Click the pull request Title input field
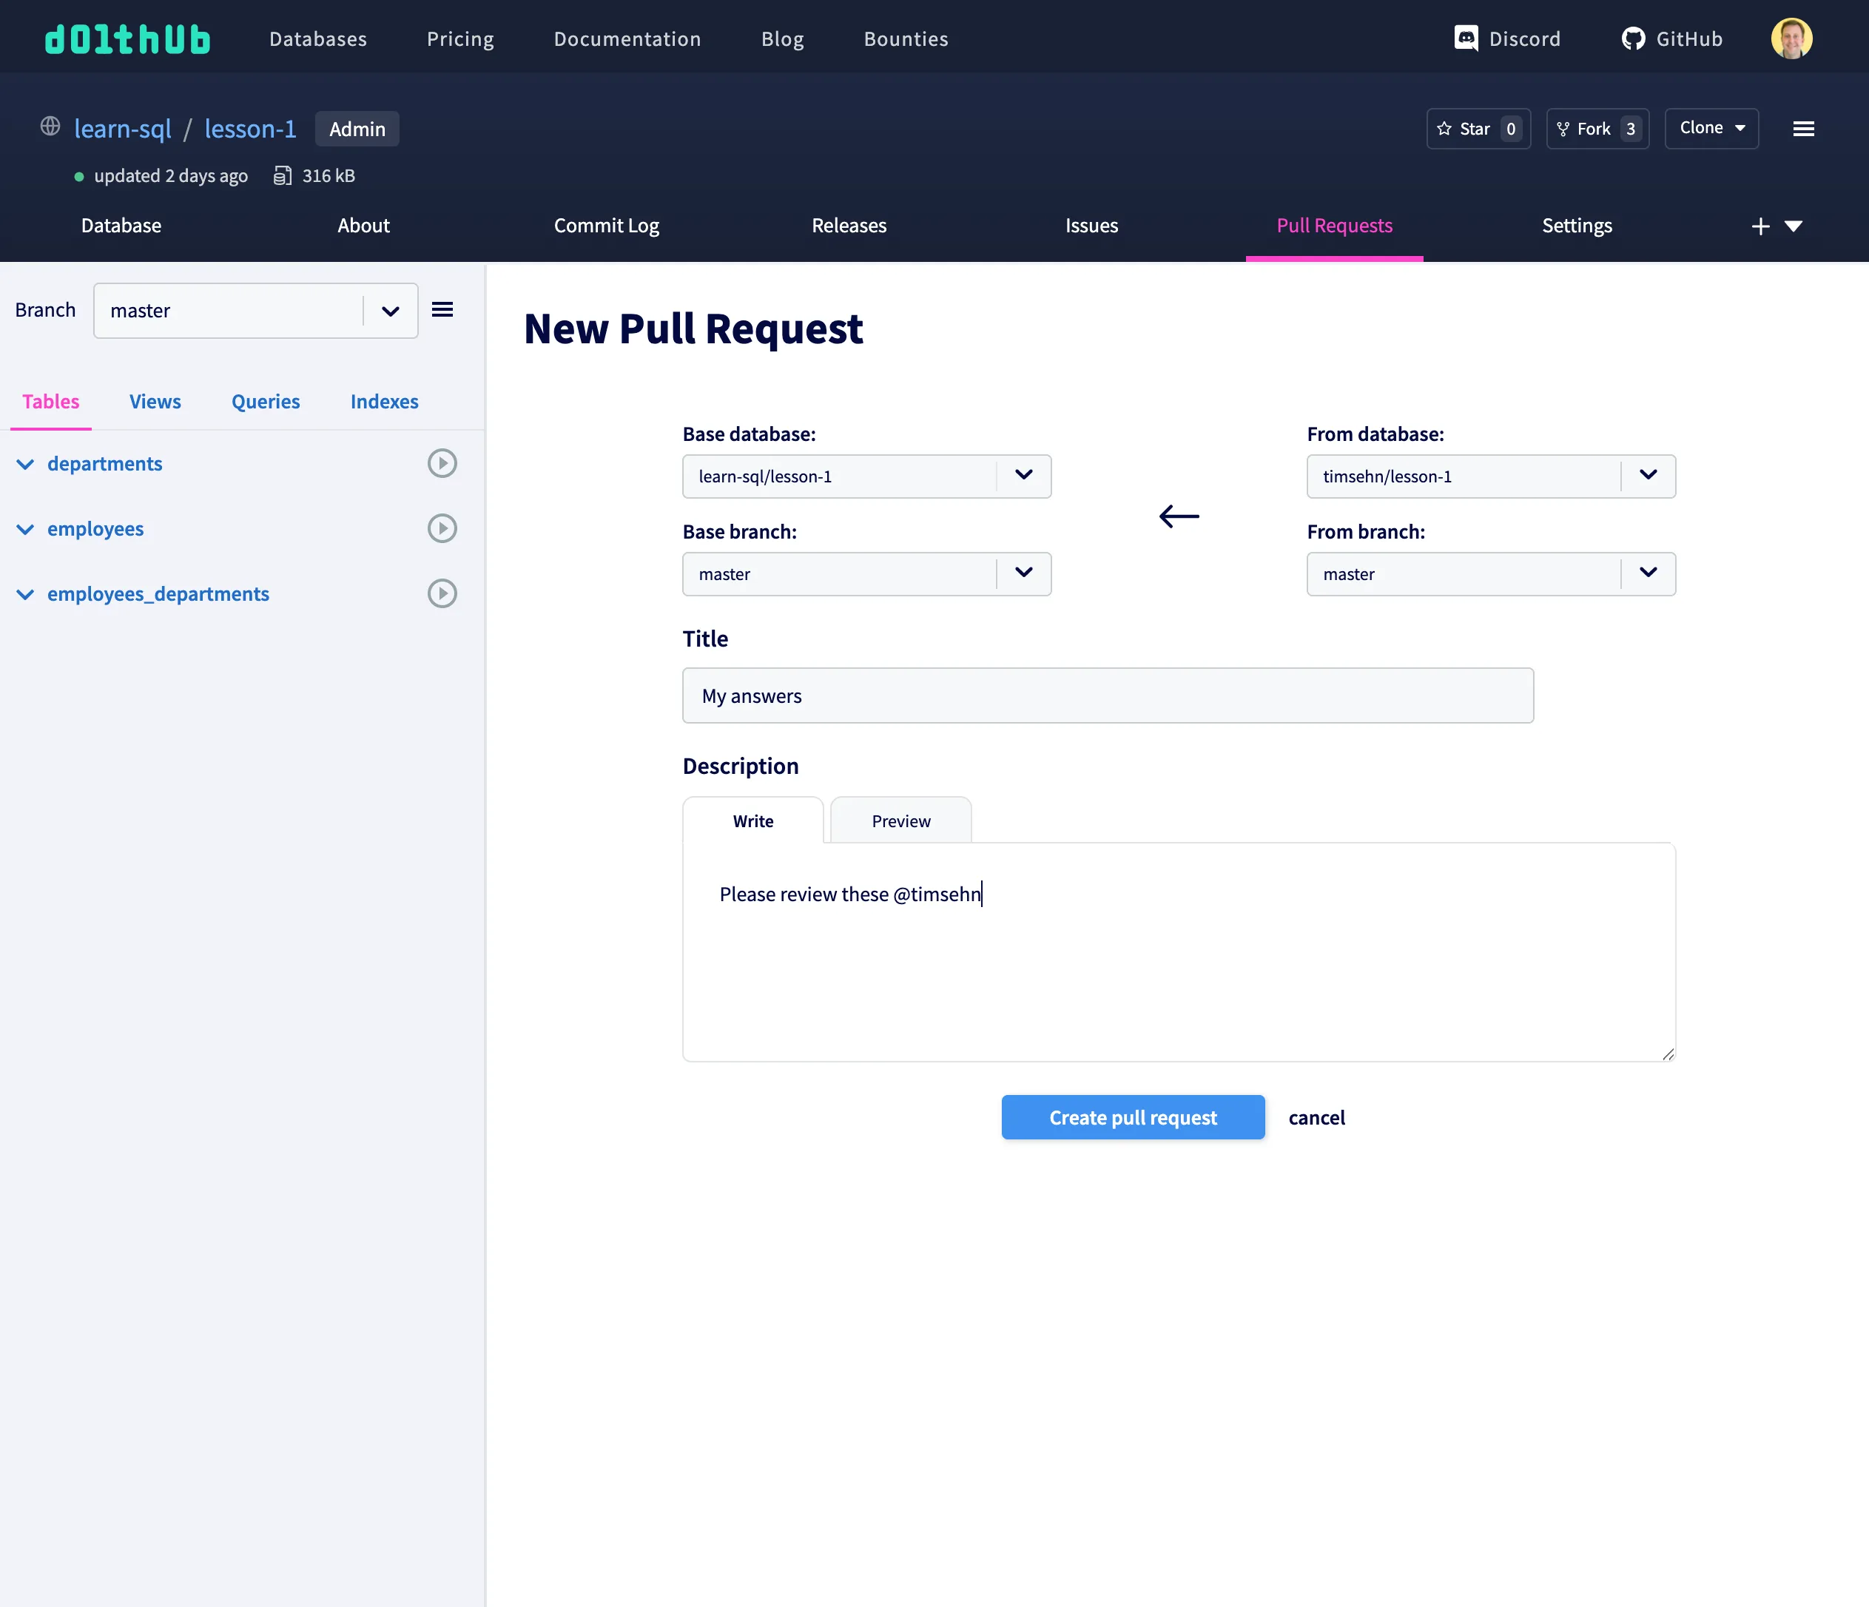This screenshot has height=1607, width=1869. click(x=1107, y=695)
